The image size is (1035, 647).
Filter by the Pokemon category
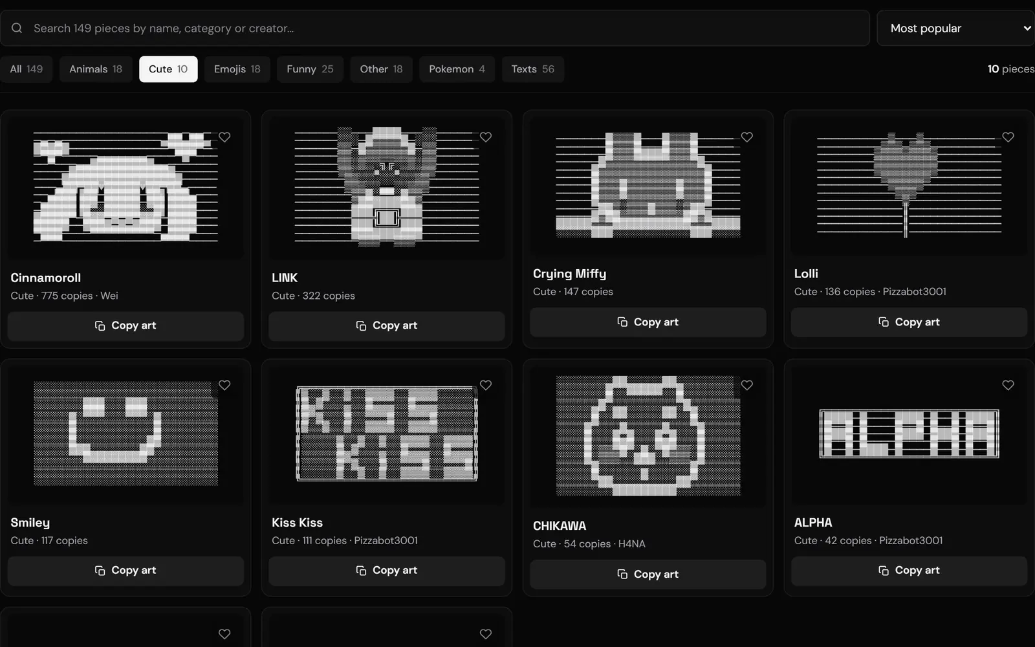[x=457, y=69]
